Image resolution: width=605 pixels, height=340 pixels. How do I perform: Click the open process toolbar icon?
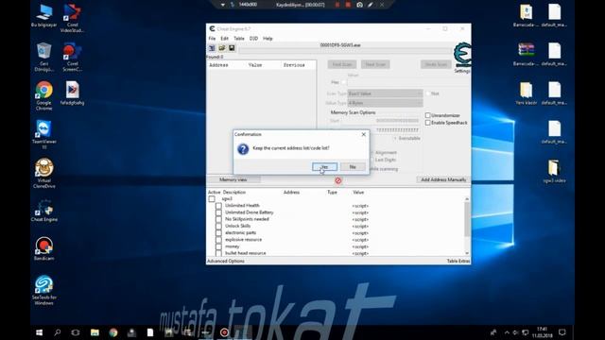212,48
